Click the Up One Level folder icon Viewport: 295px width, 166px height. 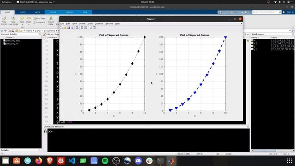[x=9, y=31]
